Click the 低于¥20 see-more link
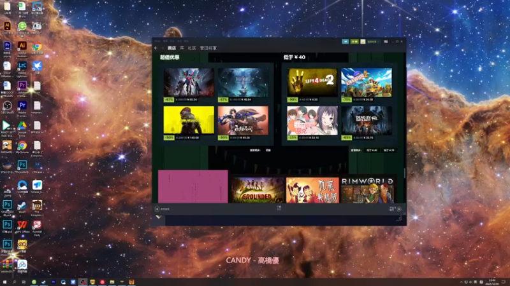 (389, 151)
